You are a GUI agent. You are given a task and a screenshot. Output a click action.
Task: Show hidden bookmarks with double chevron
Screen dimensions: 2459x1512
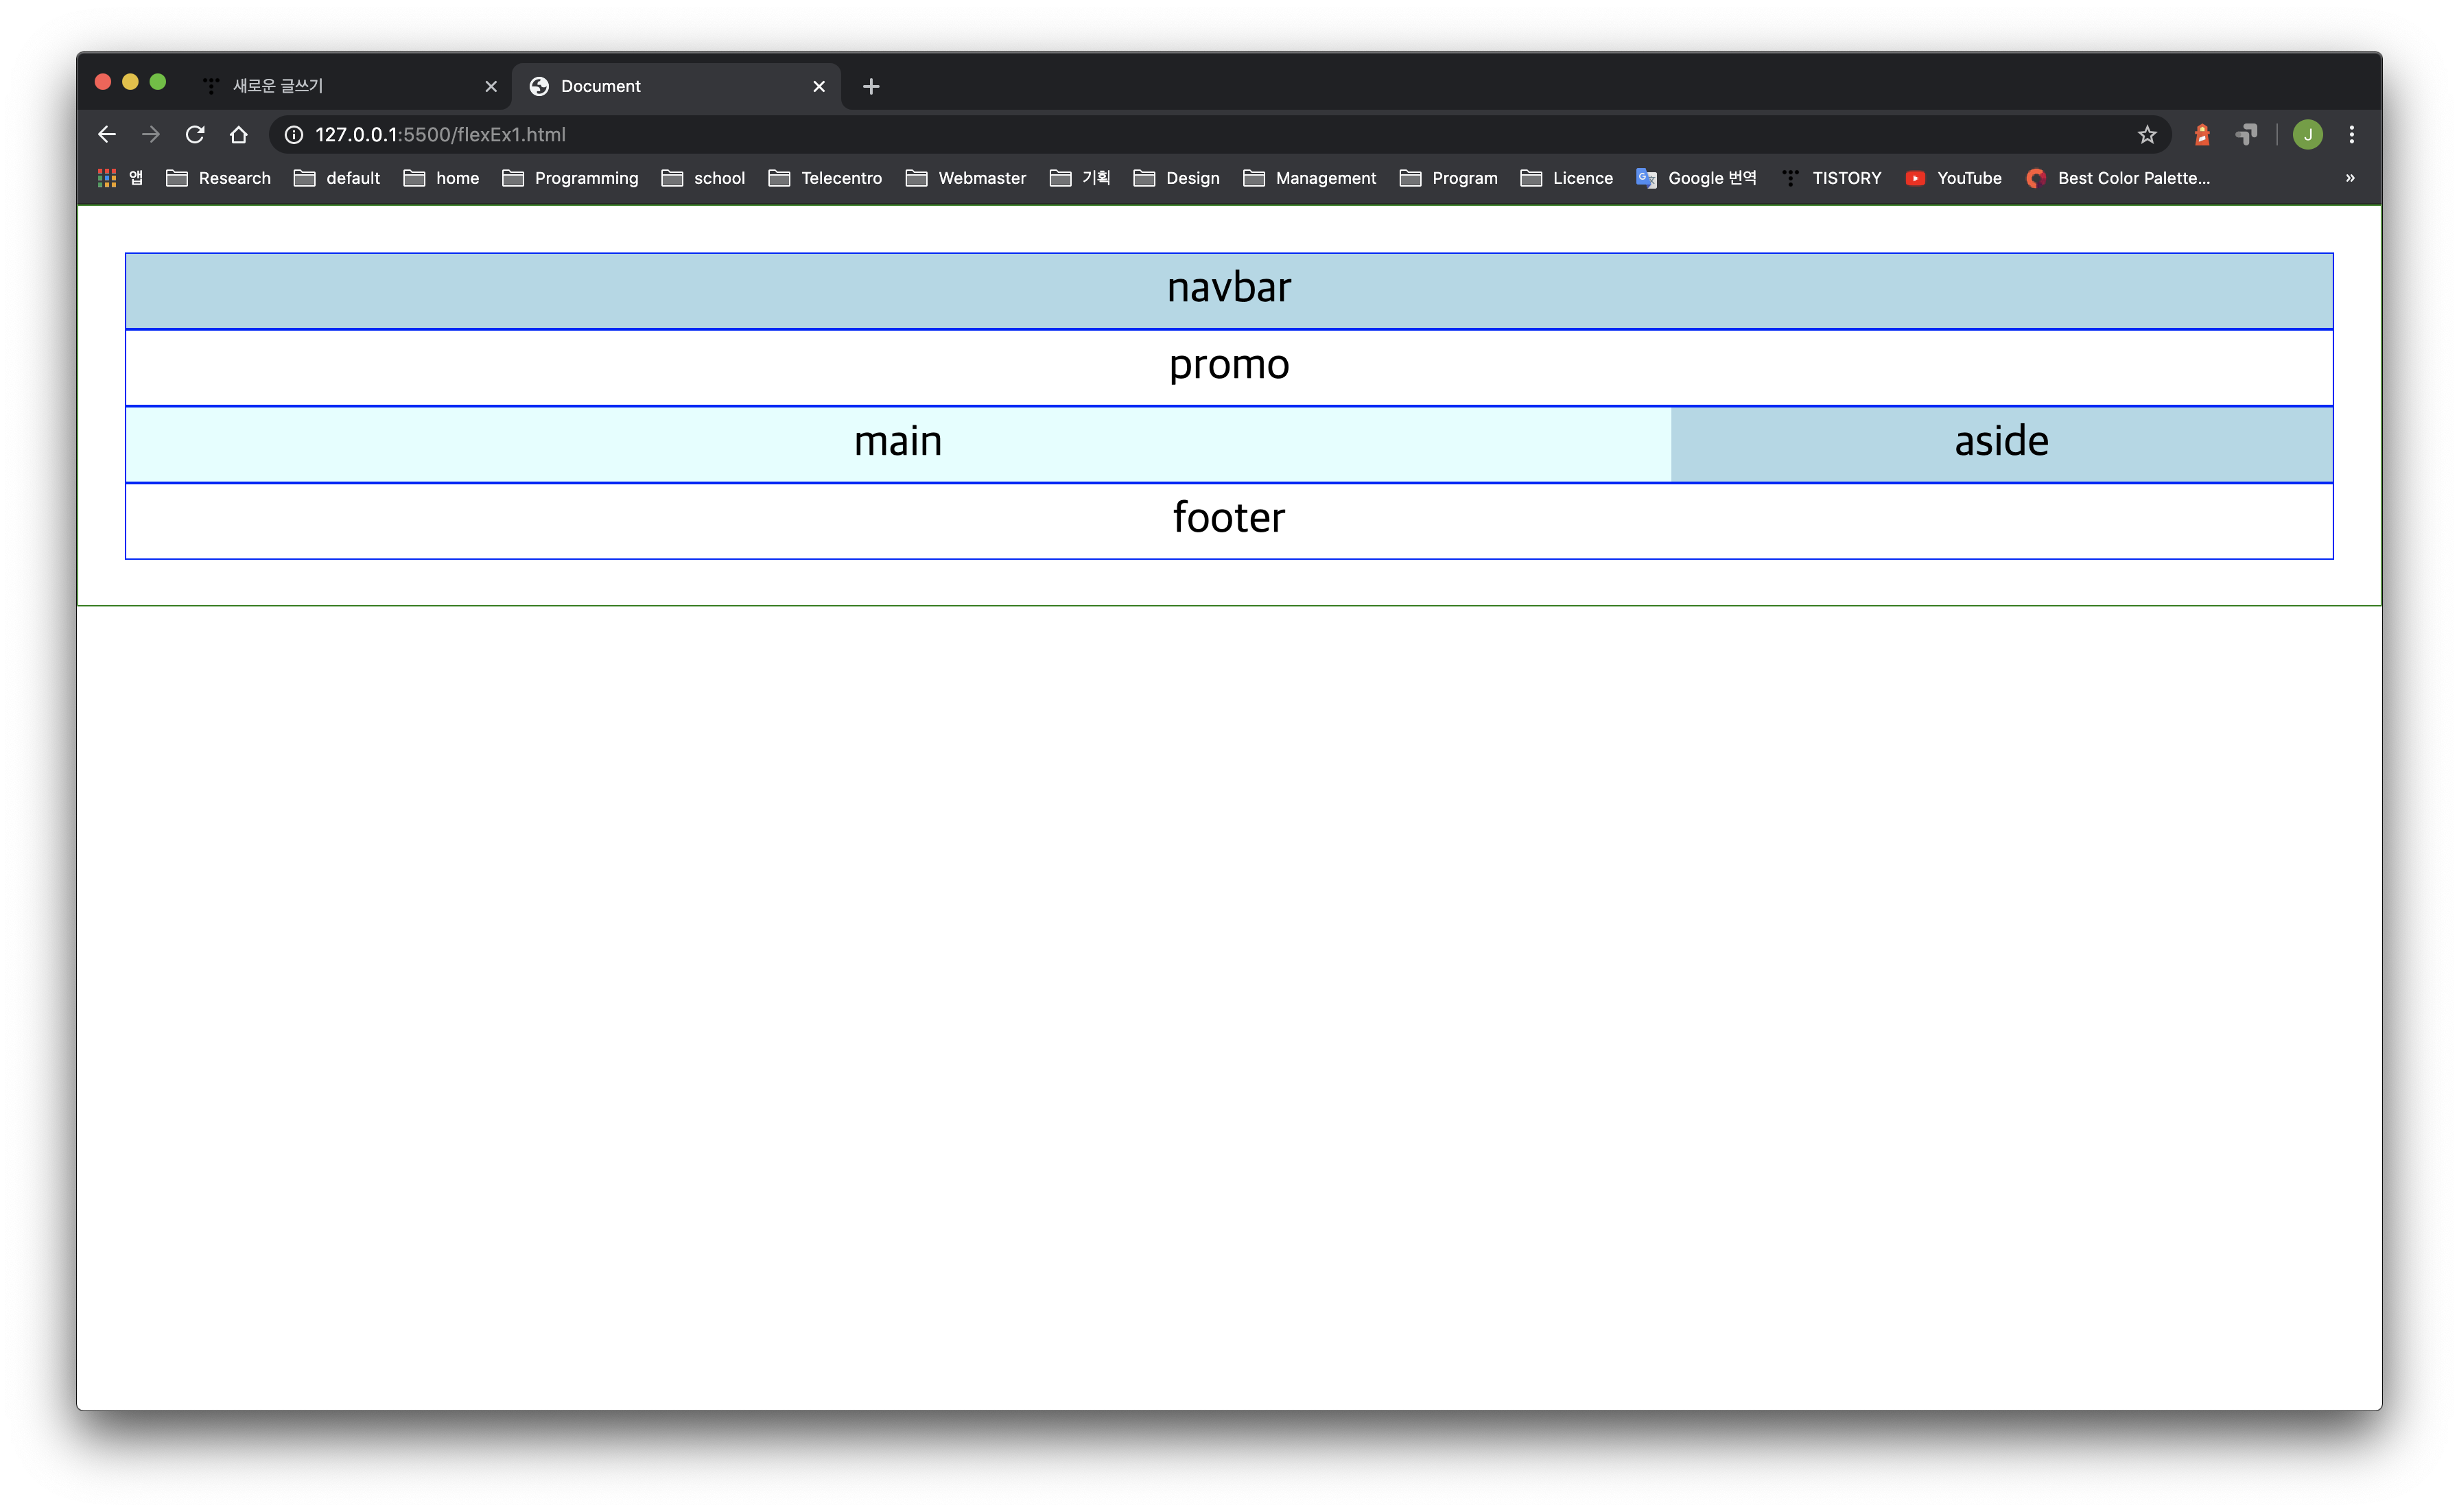coord(2349,178)
